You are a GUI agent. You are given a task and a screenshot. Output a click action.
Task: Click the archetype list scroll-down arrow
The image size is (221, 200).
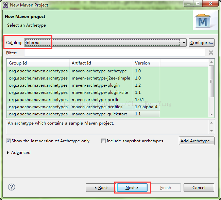(x=211, y=115)
